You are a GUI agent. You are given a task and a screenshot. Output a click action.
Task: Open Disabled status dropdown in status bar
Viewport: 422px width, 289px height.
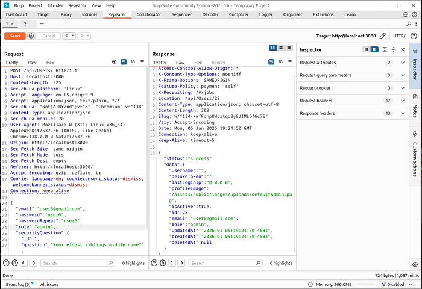397,284
